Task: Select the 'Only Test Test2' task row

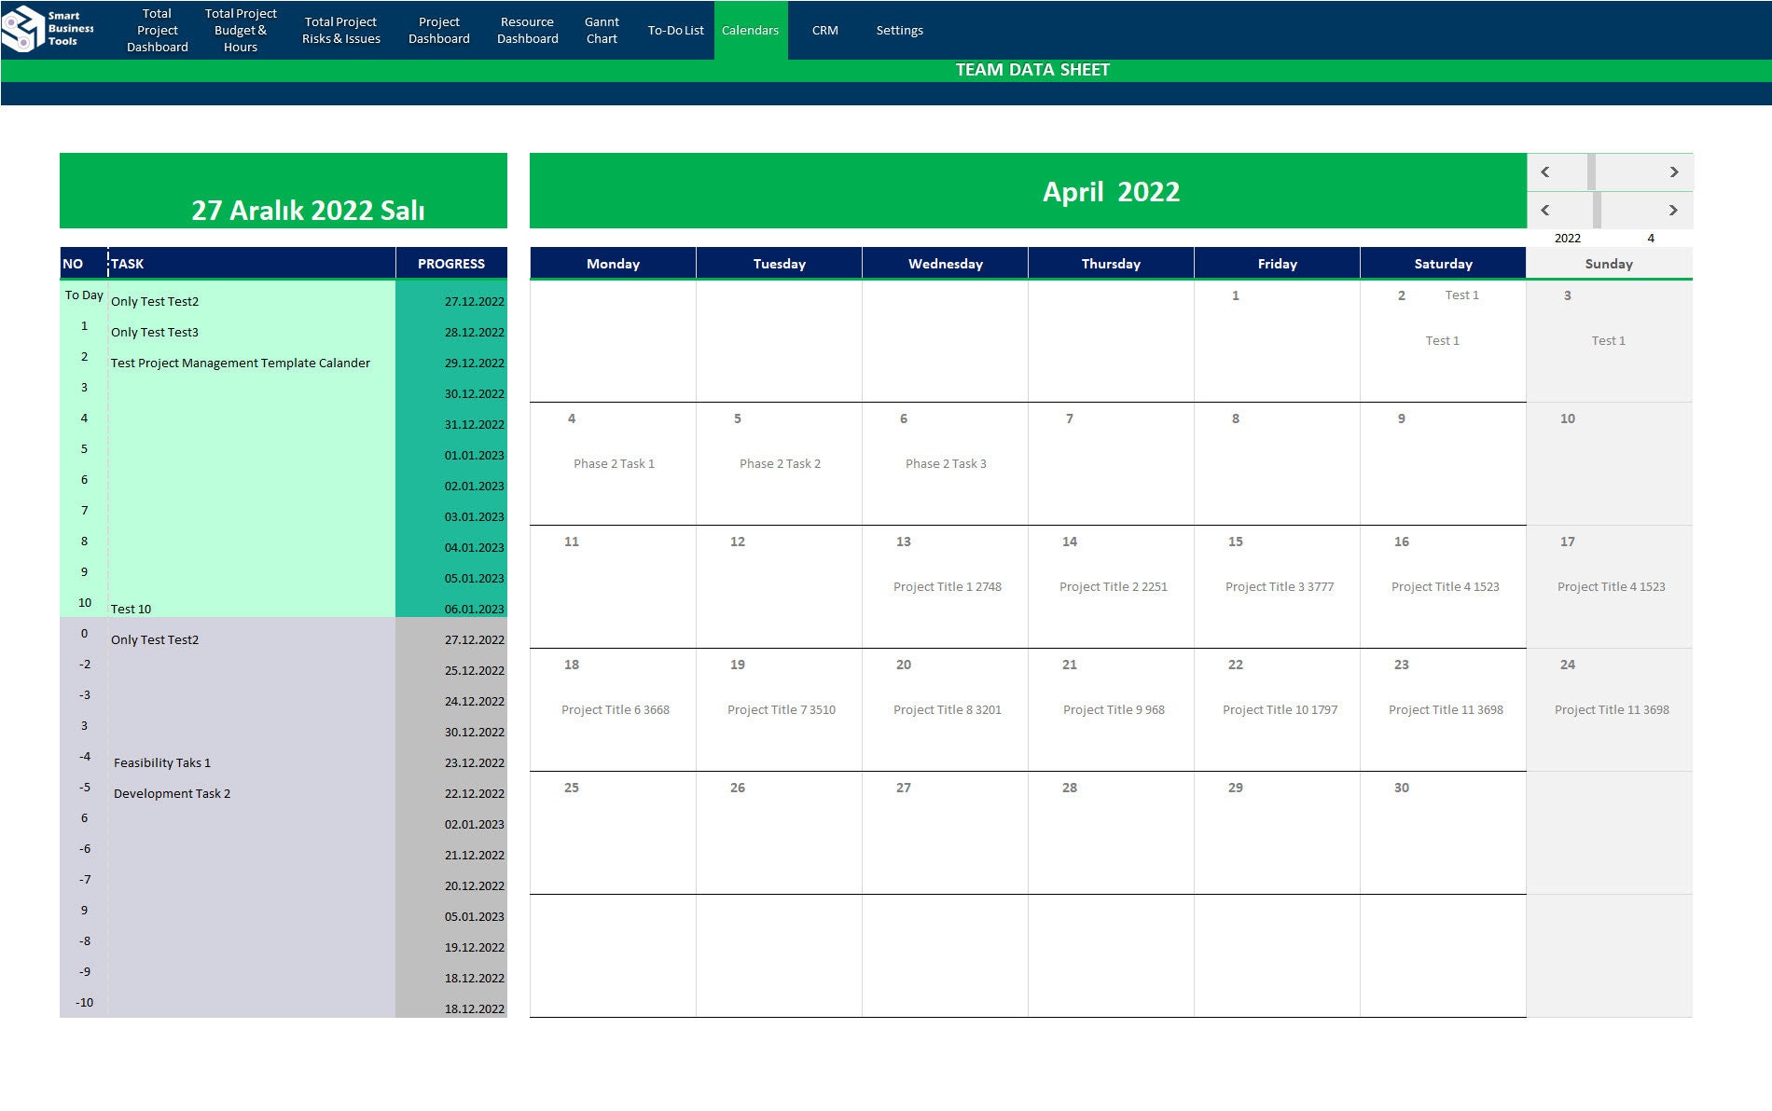Action: 155,301
